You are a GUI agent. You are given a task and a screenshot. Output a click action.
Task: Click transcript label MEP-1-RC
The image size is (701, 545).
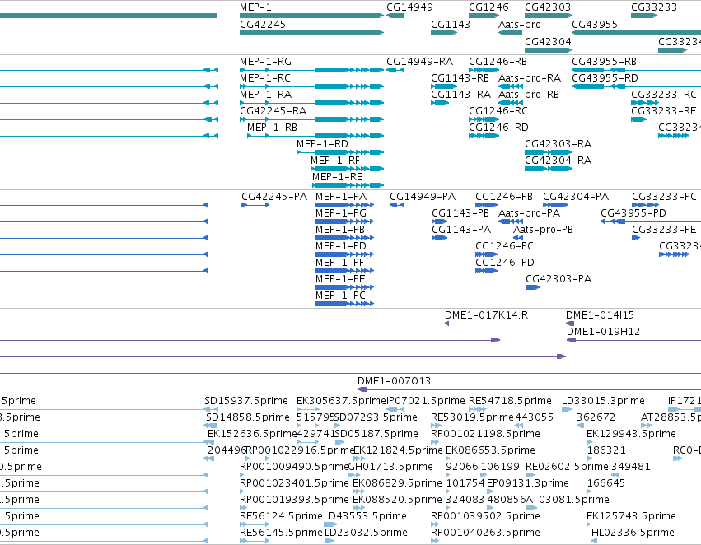point(265,78)
